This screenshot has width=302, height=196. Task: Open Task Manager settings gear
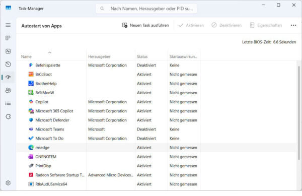[x=8, y=183]
